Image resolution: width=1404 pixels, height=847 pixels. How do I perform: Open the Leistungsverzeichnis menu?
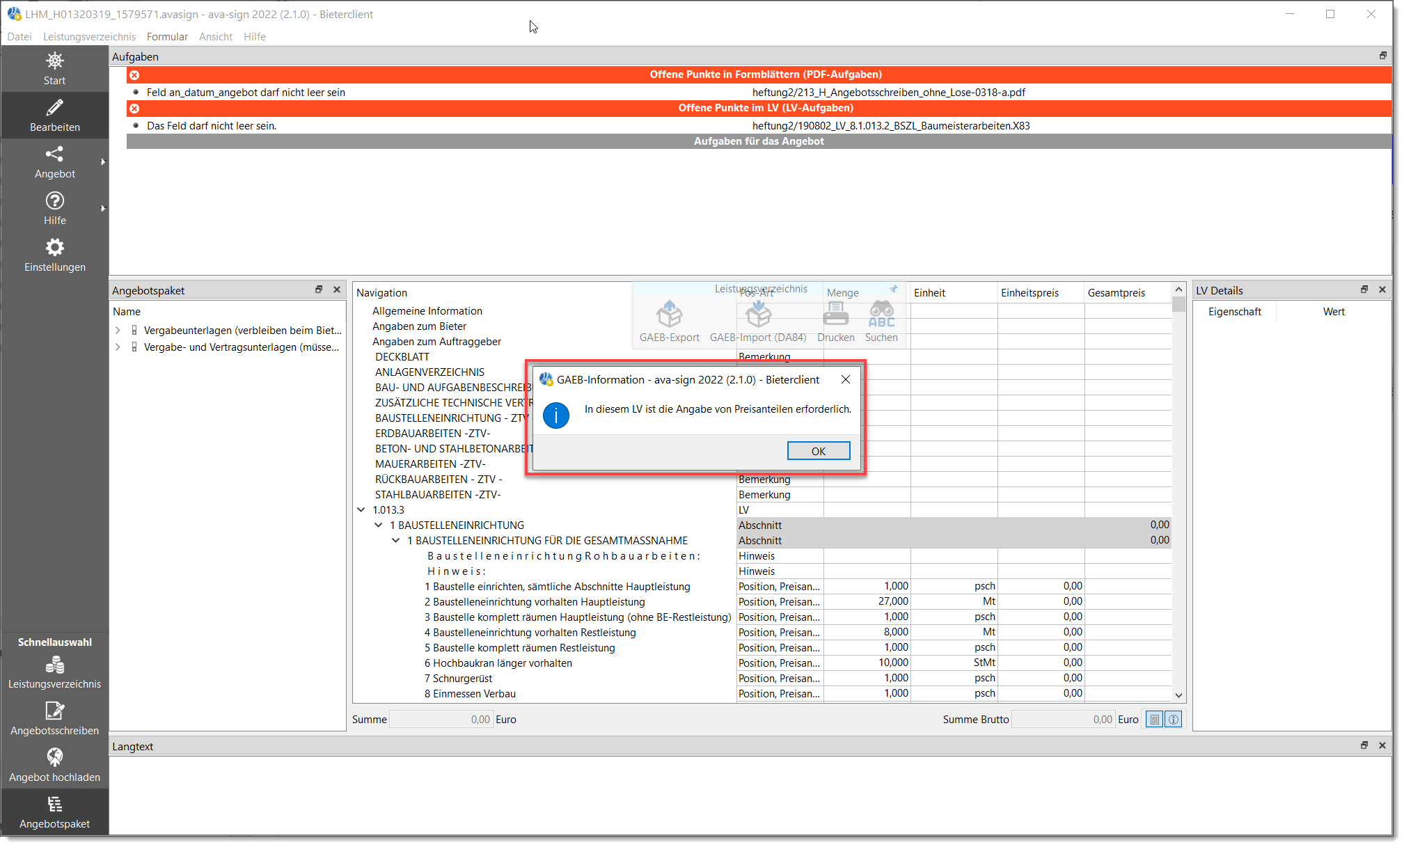[x=89, y=36]
